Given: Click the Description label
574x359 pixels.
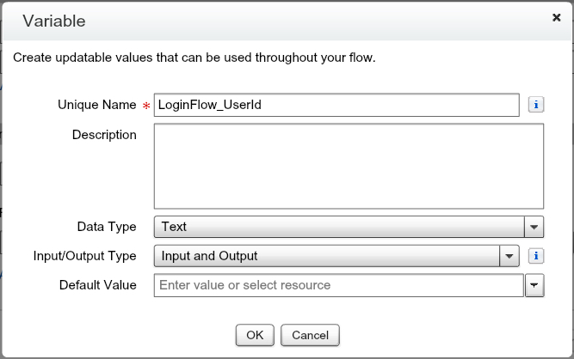Looking at the screenshot, I should click(x=104, y=135).
